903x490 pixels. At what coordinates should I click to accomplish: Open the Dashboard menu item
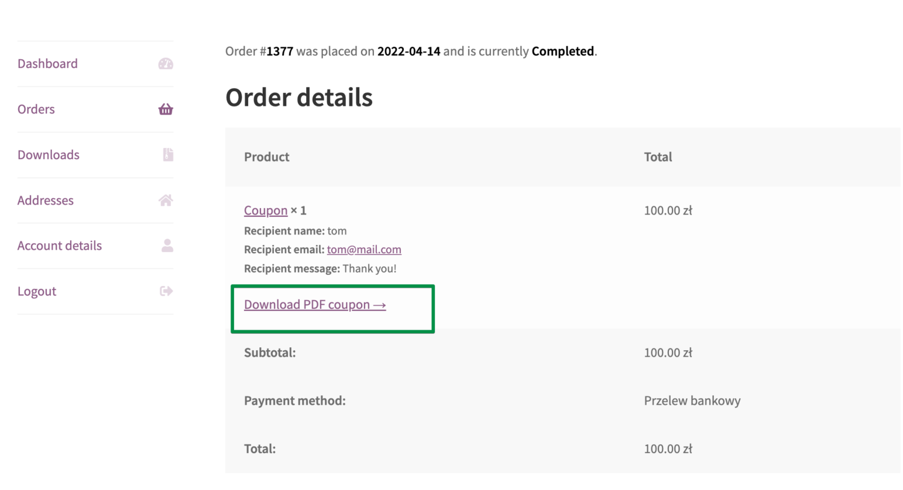point(48,63)
